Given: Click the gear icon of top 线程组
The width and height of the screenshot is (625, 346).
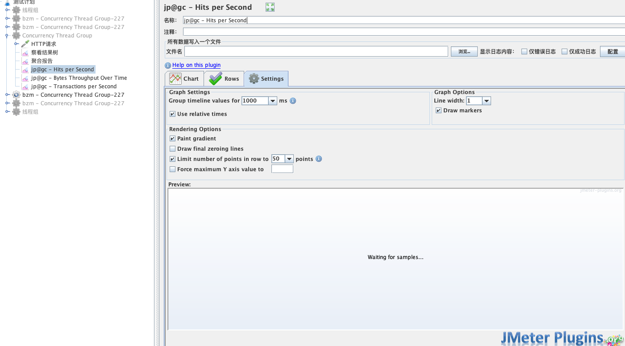Looking at the screenshot, I should point(17,10).
